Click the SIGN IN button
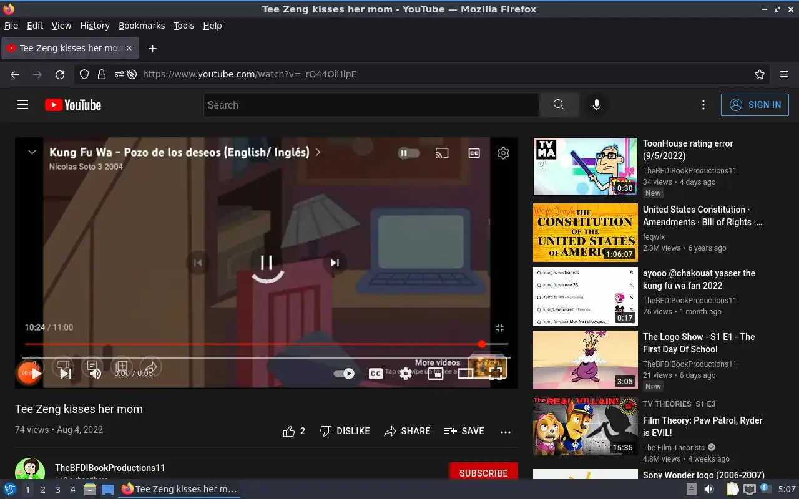This screenshot has width=799, height=499. click(x=755, y=105)
